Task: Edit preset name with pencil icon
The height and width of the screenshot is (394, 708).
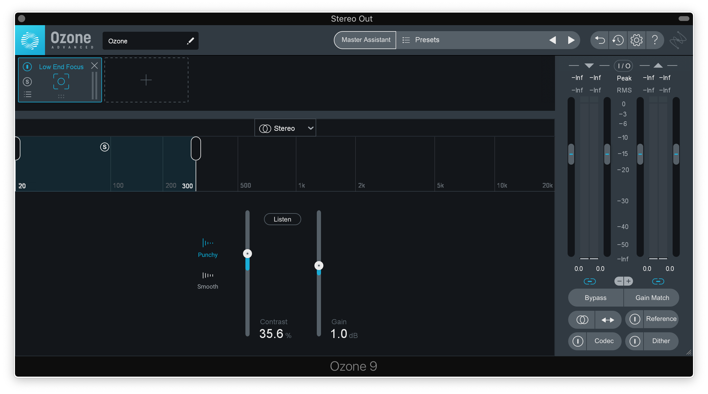Action: 190,41
